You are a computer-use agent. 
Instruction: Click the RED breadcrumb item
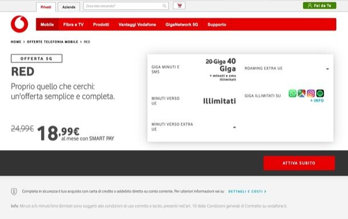[87, 42]
